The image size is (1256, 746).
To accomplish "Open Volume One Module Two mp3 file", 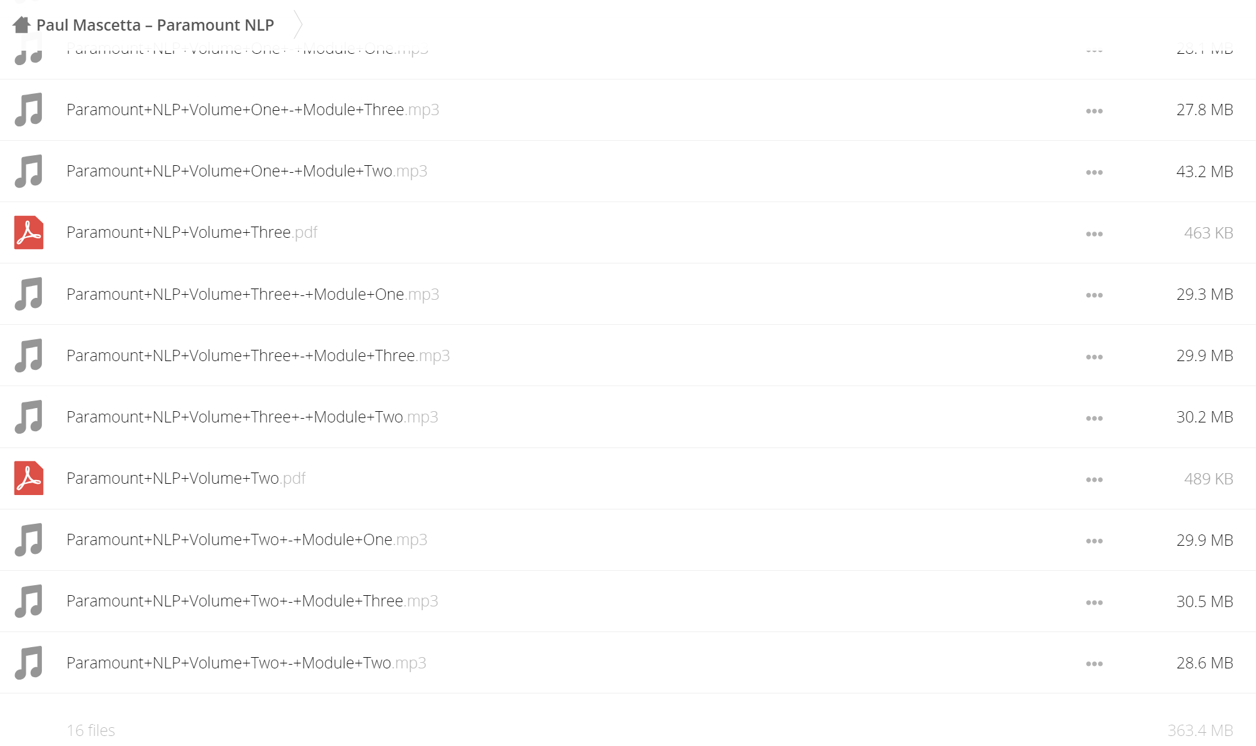I will (x=247, y=171).
